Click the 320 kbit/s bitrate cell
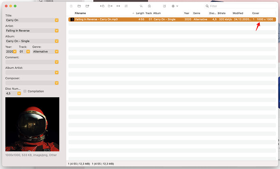This screenshot has height=169, width=280. (x=225, y=19)
